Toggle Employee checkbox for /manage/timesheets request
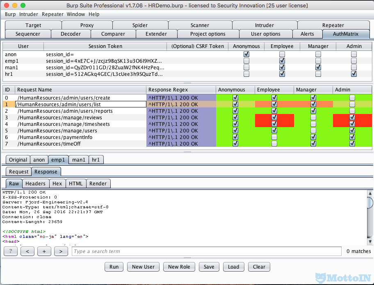 point(274,124)
